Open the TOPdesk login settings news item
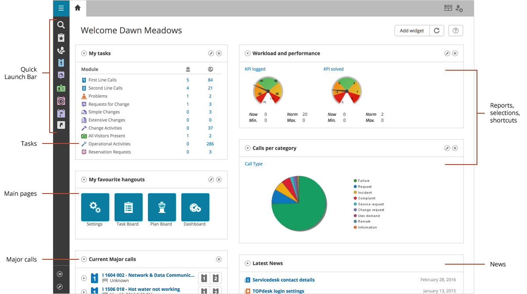This screenshot has height=294, width=527. click(x=278, y=291)
